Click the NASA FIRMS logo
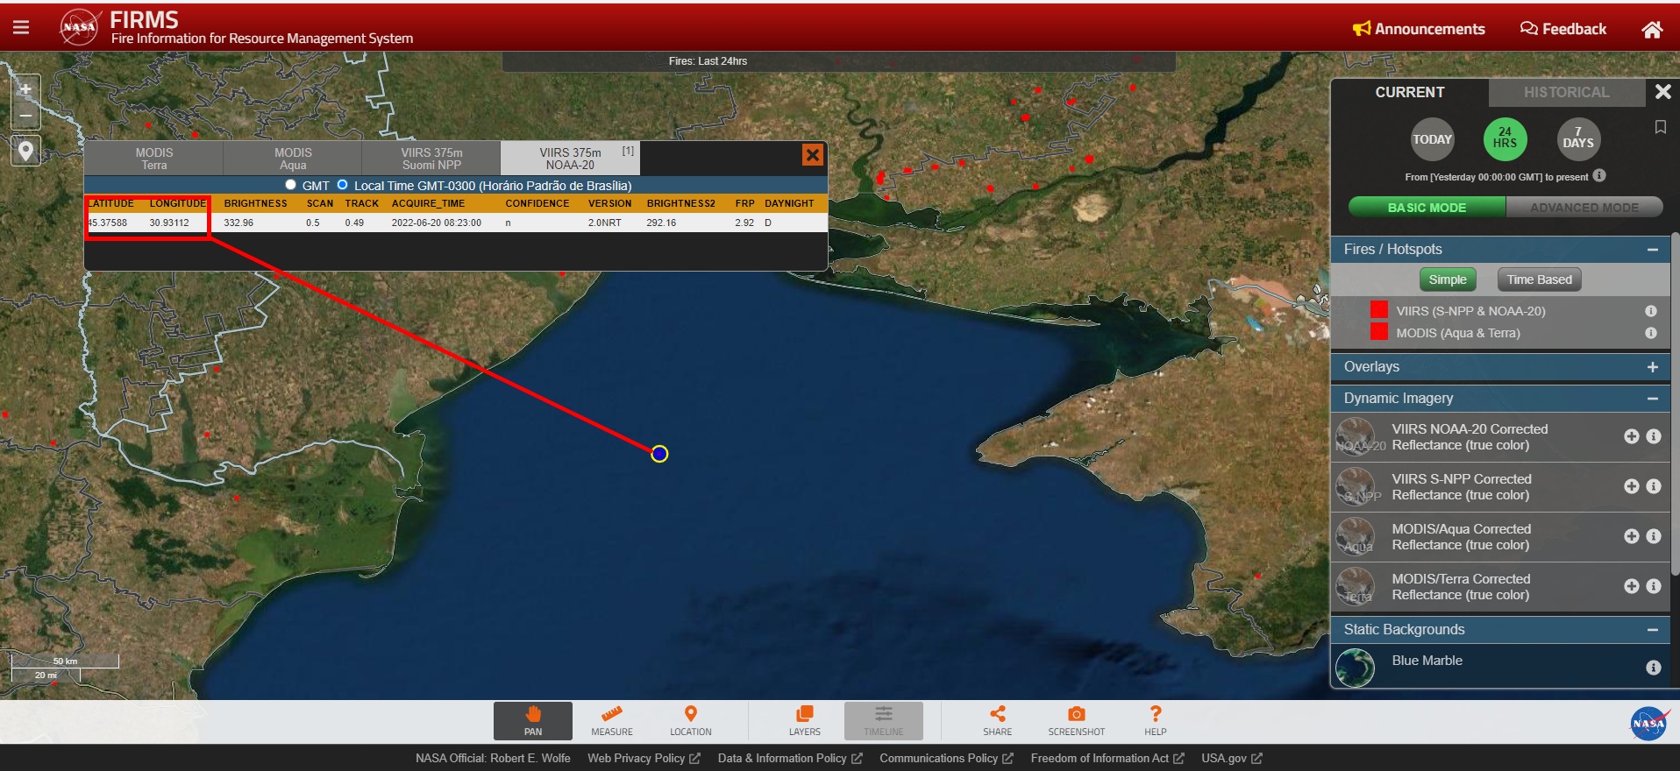The height and width of the screenshot is (771, 1680). [79, 27]
